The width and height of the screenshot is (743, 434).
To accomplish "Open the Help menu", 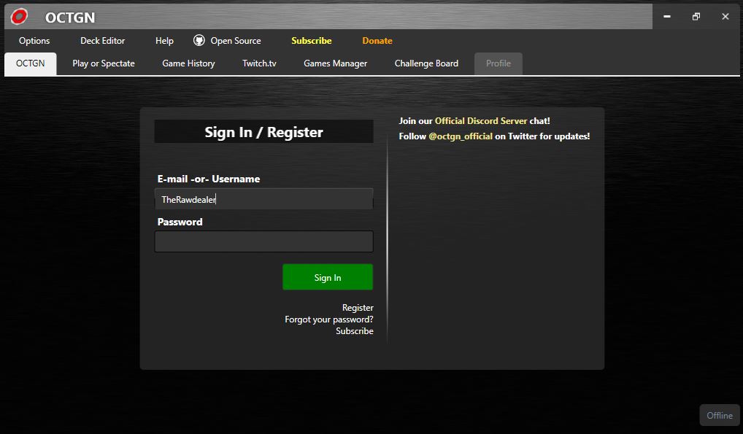I will 164,41.
